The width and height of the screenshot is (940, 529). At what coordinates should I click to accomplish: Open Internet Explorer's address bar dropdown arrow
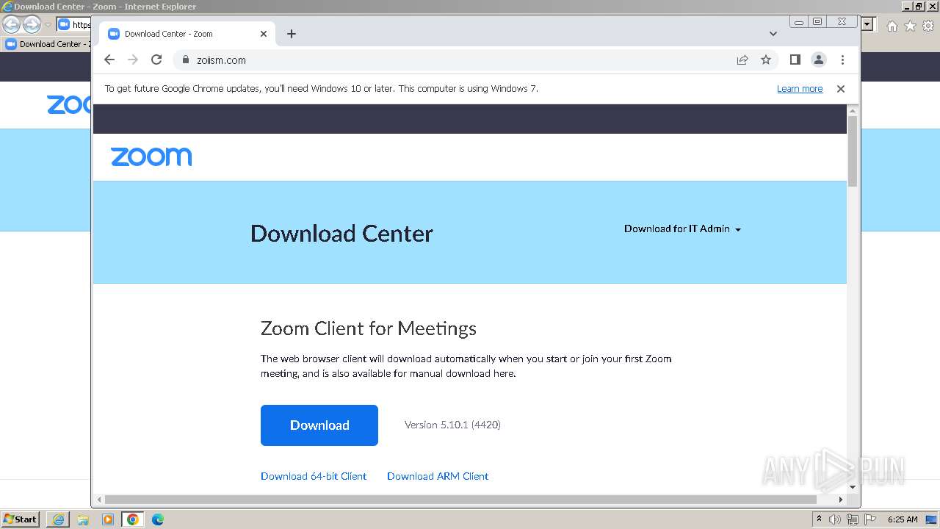867,25
